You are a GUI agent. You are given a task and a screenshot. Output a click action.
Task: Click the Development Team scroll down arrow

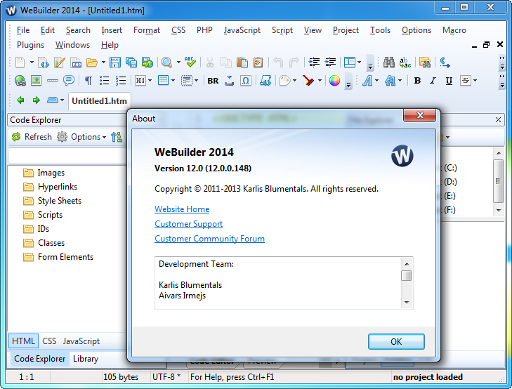coord(407,302)
